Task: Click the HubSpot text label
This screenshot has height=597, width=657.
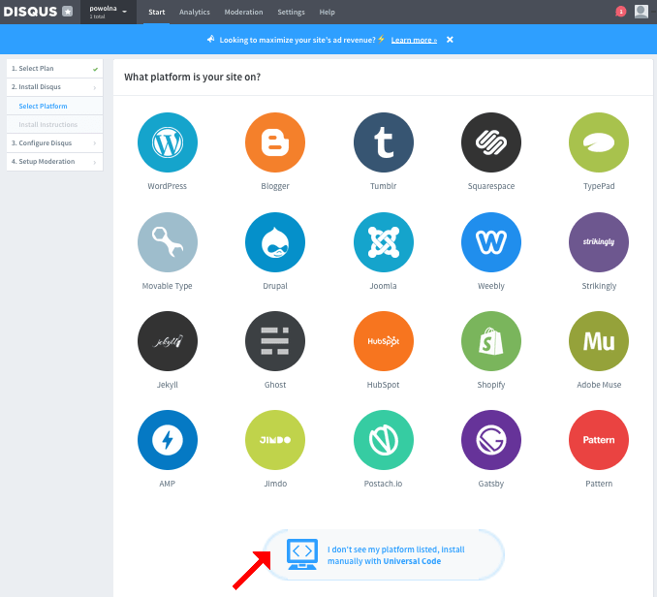Action: [383, 385]
